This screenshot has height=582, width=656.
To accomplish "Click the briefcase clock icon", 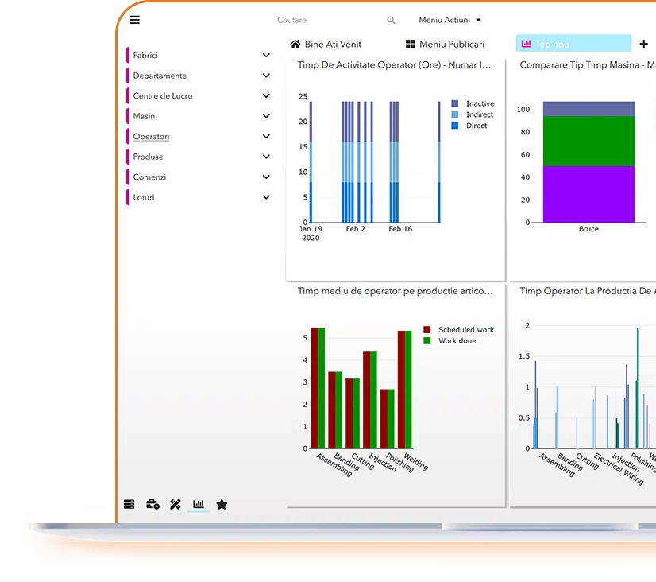I will [x=152, y=504].
